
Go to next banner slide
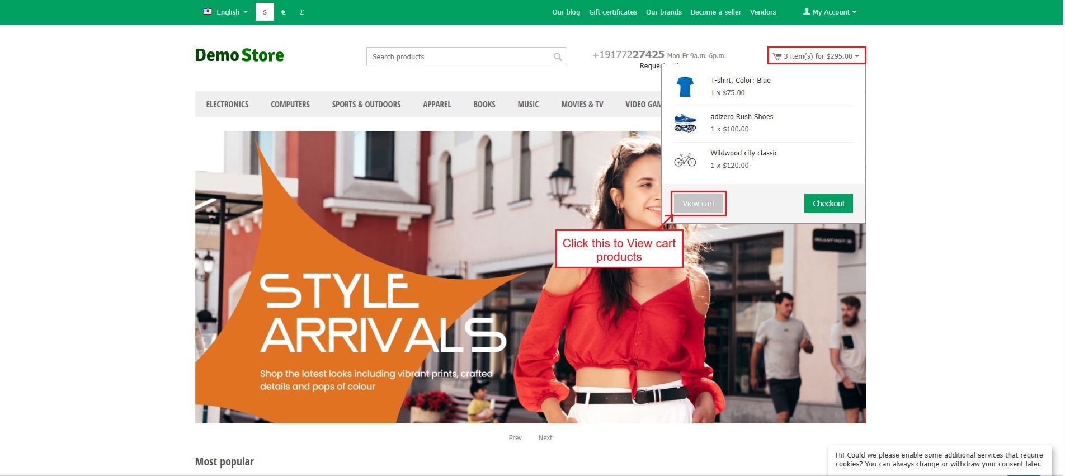(545, 438)
